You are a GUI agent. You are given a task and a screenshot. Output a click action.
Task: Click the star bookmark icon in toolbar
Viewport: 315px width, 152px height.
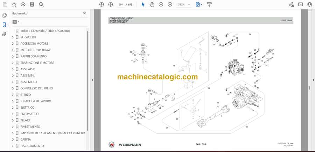[14, 5]
